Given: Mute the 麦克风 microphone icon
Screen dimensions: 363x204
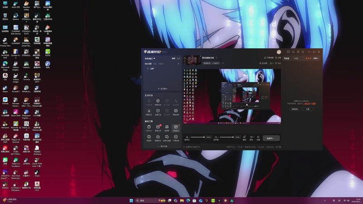Looking at the screenshot, I should 187,137.
